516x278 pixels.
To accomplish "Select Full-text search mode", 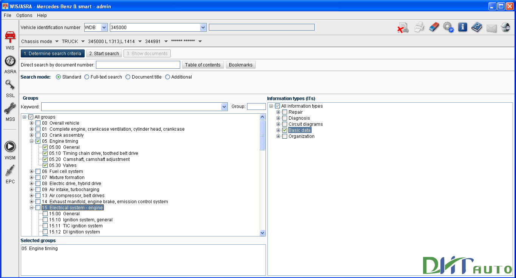I will 87,77.
